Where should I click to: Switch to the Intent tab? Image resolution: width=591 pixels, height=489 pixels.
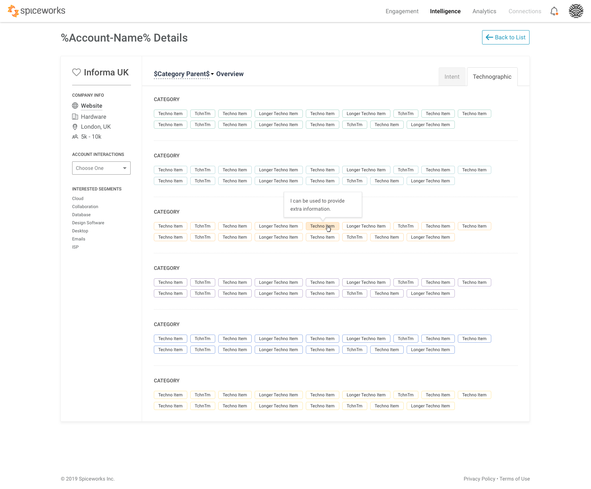click(452, 76)
